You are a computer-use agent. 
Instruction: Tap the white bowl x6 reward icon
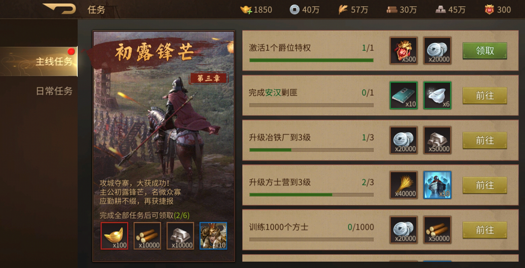437,95
